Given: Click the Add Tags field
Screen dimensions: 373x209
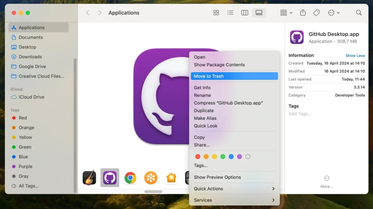Looking at the screenshot, I should pyautogui.click(x=300, y=114).
